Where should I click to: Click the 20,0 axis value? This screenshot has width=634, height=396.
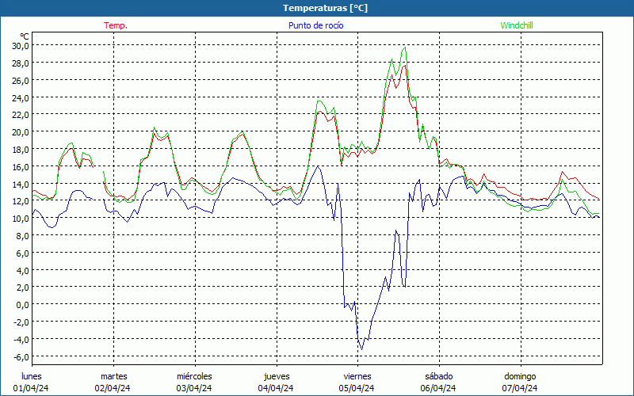pos(21,132)
